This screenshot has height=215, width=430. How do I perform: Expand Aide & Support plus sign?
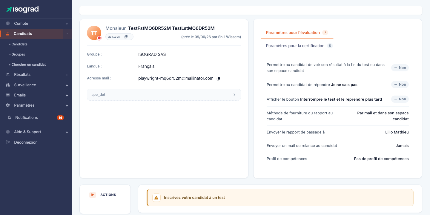click(67, 132)
